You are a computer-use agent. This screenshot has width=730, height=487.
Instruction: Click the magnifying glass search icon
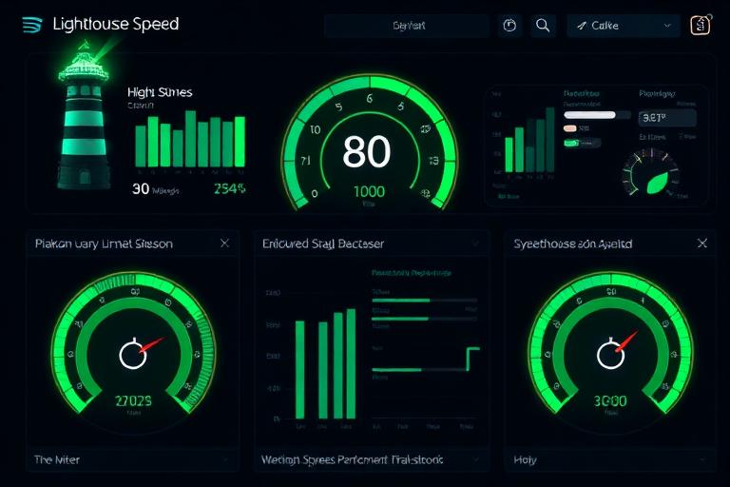coord(543,25)
